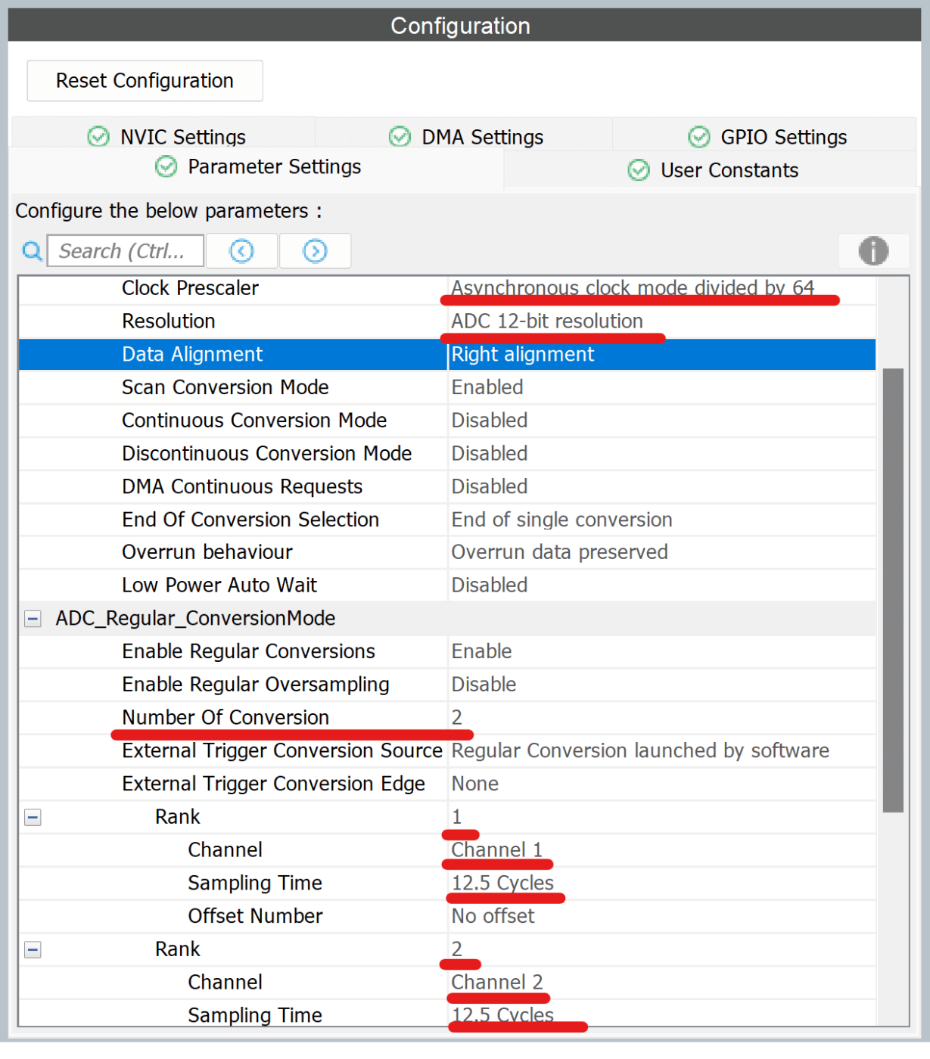Collapse the Rank 1 group

(32, 817)
